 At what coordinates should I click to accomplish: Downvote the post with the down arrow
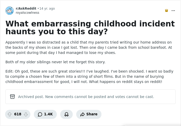pyautogui.click(x=26, y=114)
